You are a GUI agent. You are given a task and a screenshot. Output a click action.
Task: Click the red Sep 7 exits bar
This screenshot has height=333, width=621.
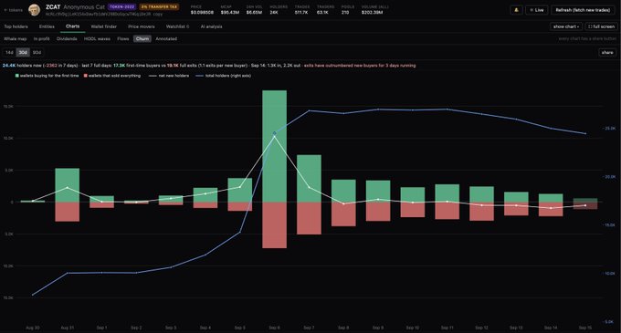(309, 218)
